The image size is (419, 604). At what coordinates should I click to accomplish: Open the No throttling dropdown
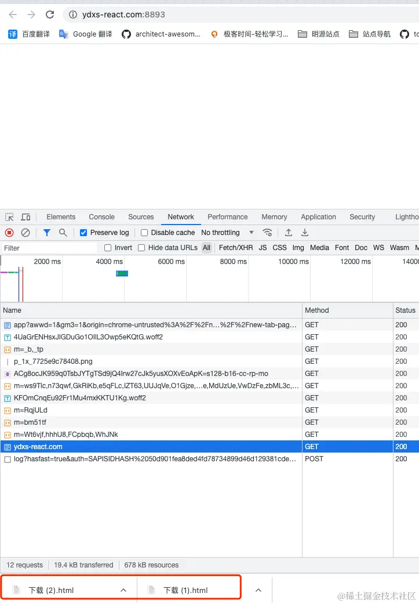(227, 233)
